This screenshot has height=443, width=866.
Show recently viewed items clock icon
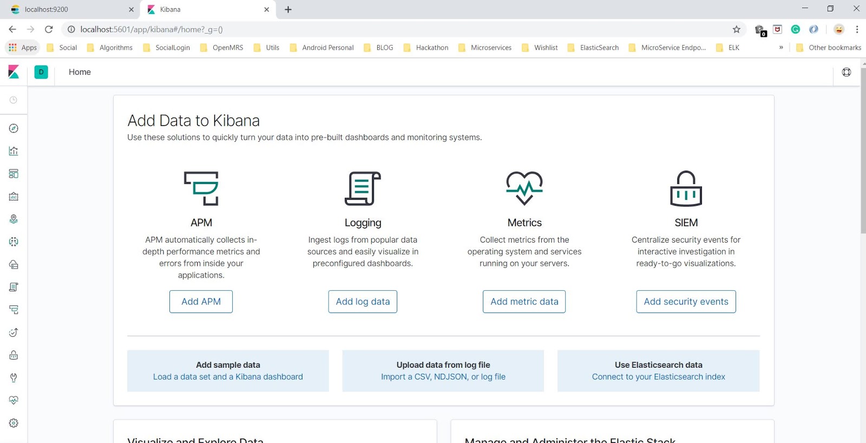pyautogui.click(x=14, y=100)
